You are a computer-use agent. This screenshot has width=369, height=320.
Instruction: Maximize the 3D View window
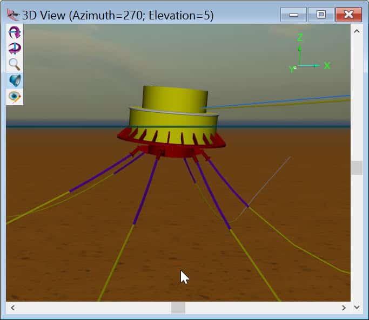tap(321, 15)
